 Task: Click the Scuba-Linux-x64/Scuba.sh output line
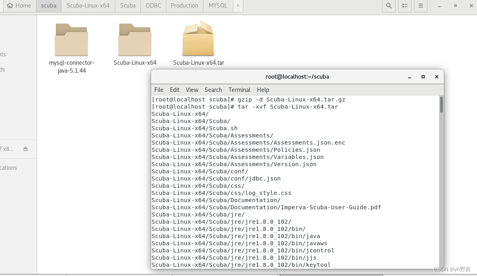coord(194,128)
